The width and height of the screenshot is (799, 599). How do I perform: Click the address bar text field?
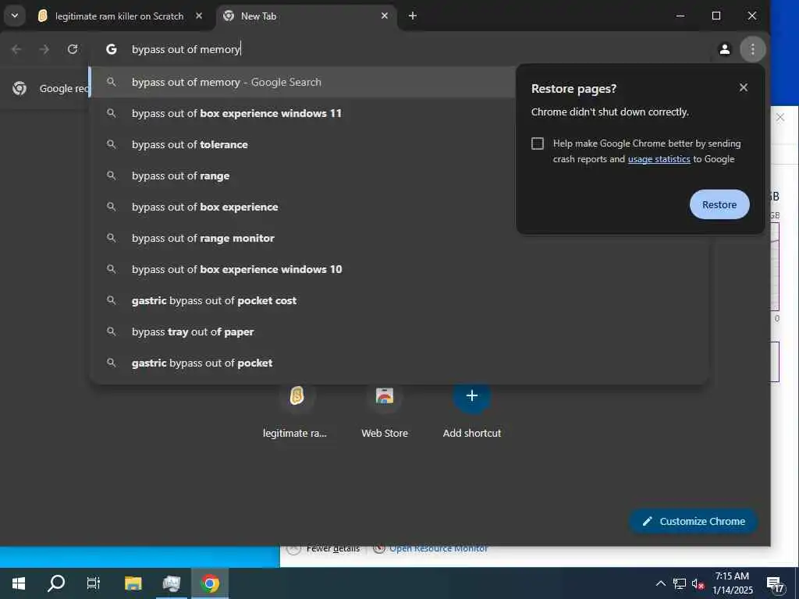click(x=397, y=49)
